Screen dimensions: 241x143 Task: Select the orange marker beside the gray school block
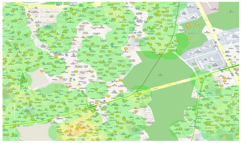[133, 36]
